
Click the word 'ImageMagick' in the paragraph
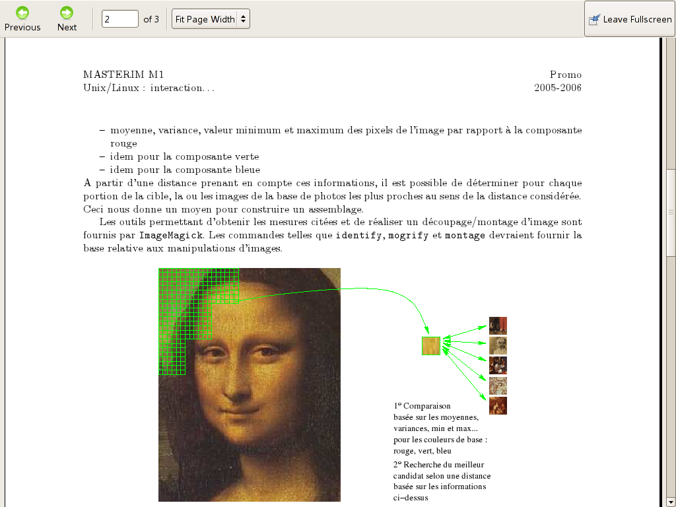pyautogui.click(x=171, y=236)
